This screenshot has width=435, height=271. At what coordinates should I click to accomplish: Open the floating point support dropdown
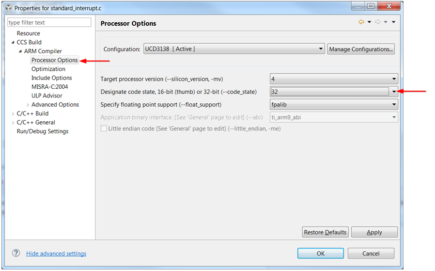click(x=334, y=104)
